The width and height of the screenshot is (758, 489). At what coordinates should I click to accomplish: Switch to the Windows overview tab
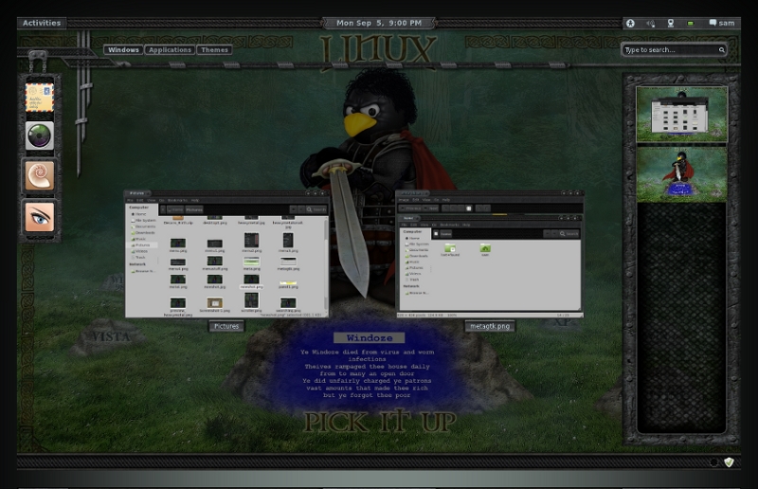tap(123, 50)
